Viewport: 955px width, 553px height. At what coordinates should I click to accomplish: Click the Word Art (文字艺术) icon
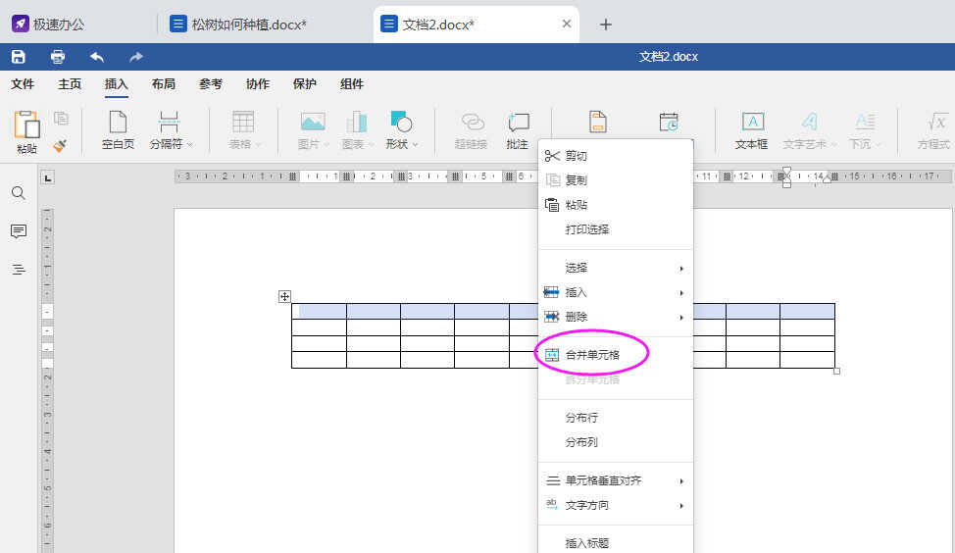point(809,122)
